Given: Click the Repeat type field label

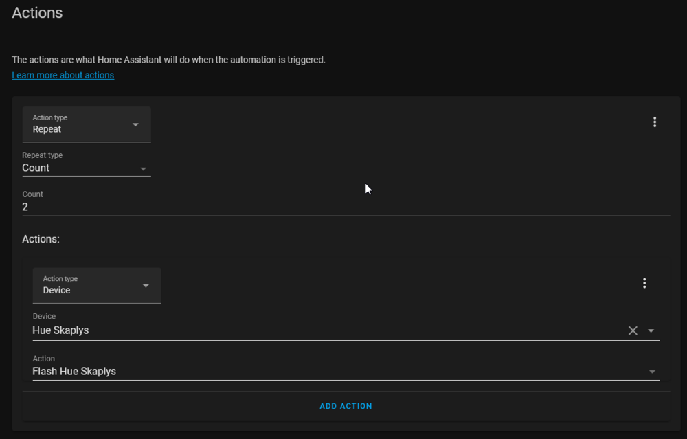Looking at the screenshot, I should click(x=42, y=155).
